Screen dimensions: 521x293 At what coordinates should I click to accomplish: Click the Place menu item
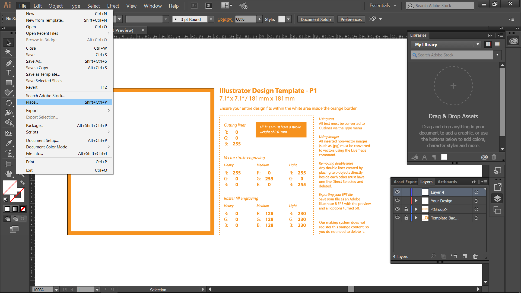click(32, 102)
